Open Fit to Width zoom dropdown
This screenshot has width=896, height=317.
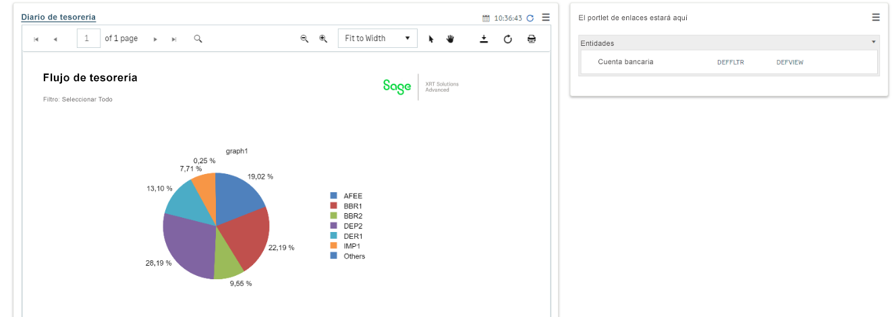pos(377,38)
